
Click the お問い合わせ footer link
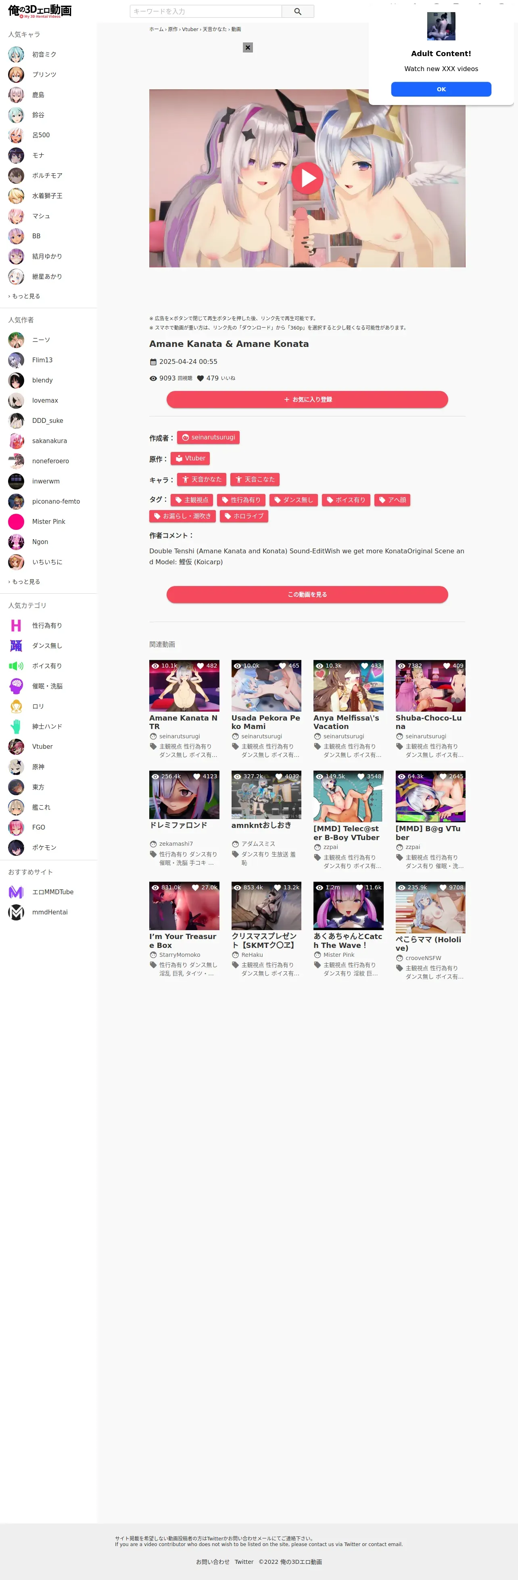[x=213, y=1562]
